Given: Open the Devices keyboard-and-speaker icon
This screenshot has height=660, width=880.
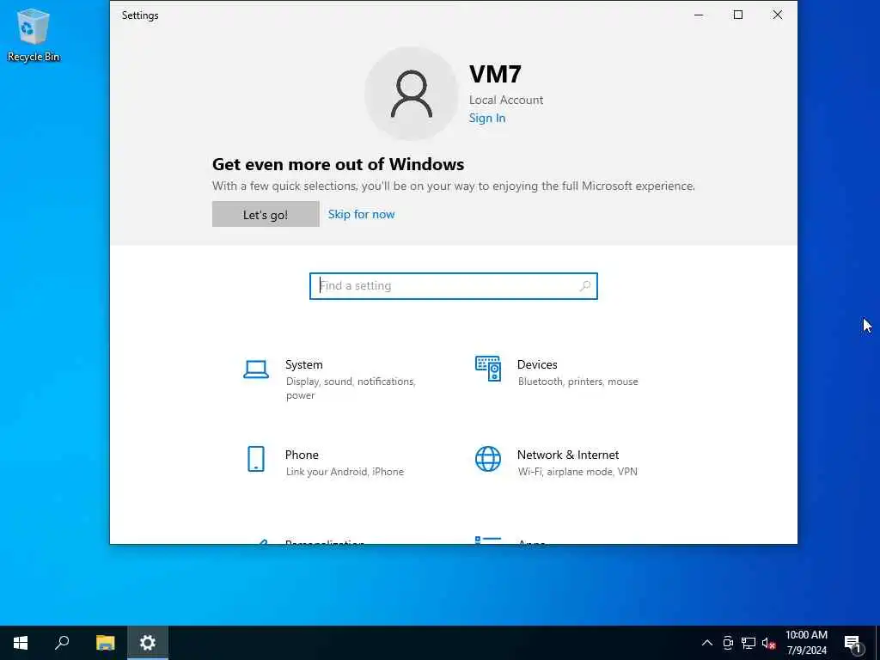Looking at the screenshot, I should point(488,368).
